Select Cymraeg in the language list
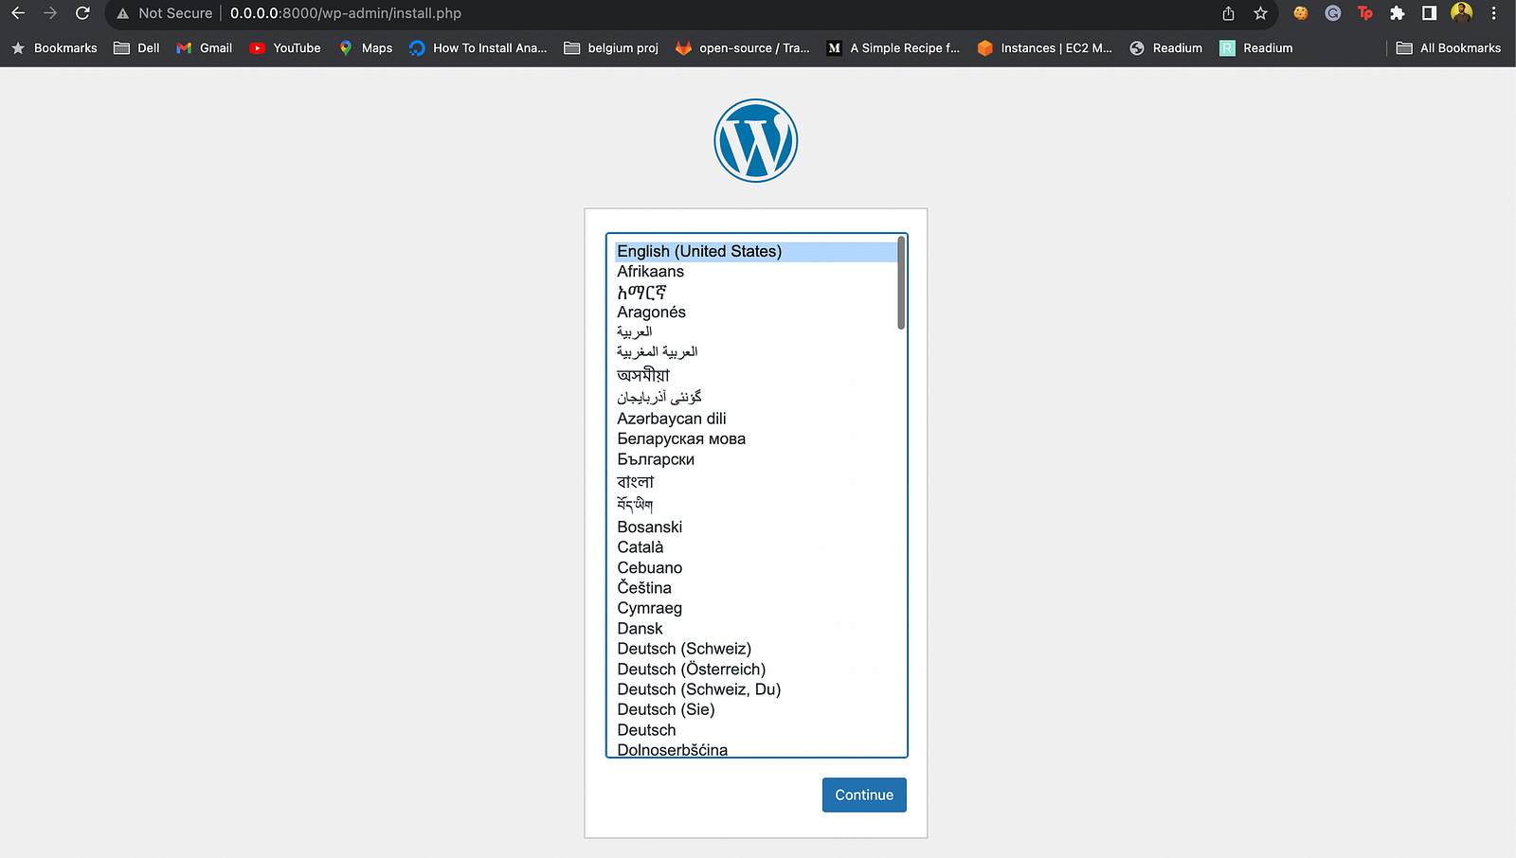 (755, 609)
